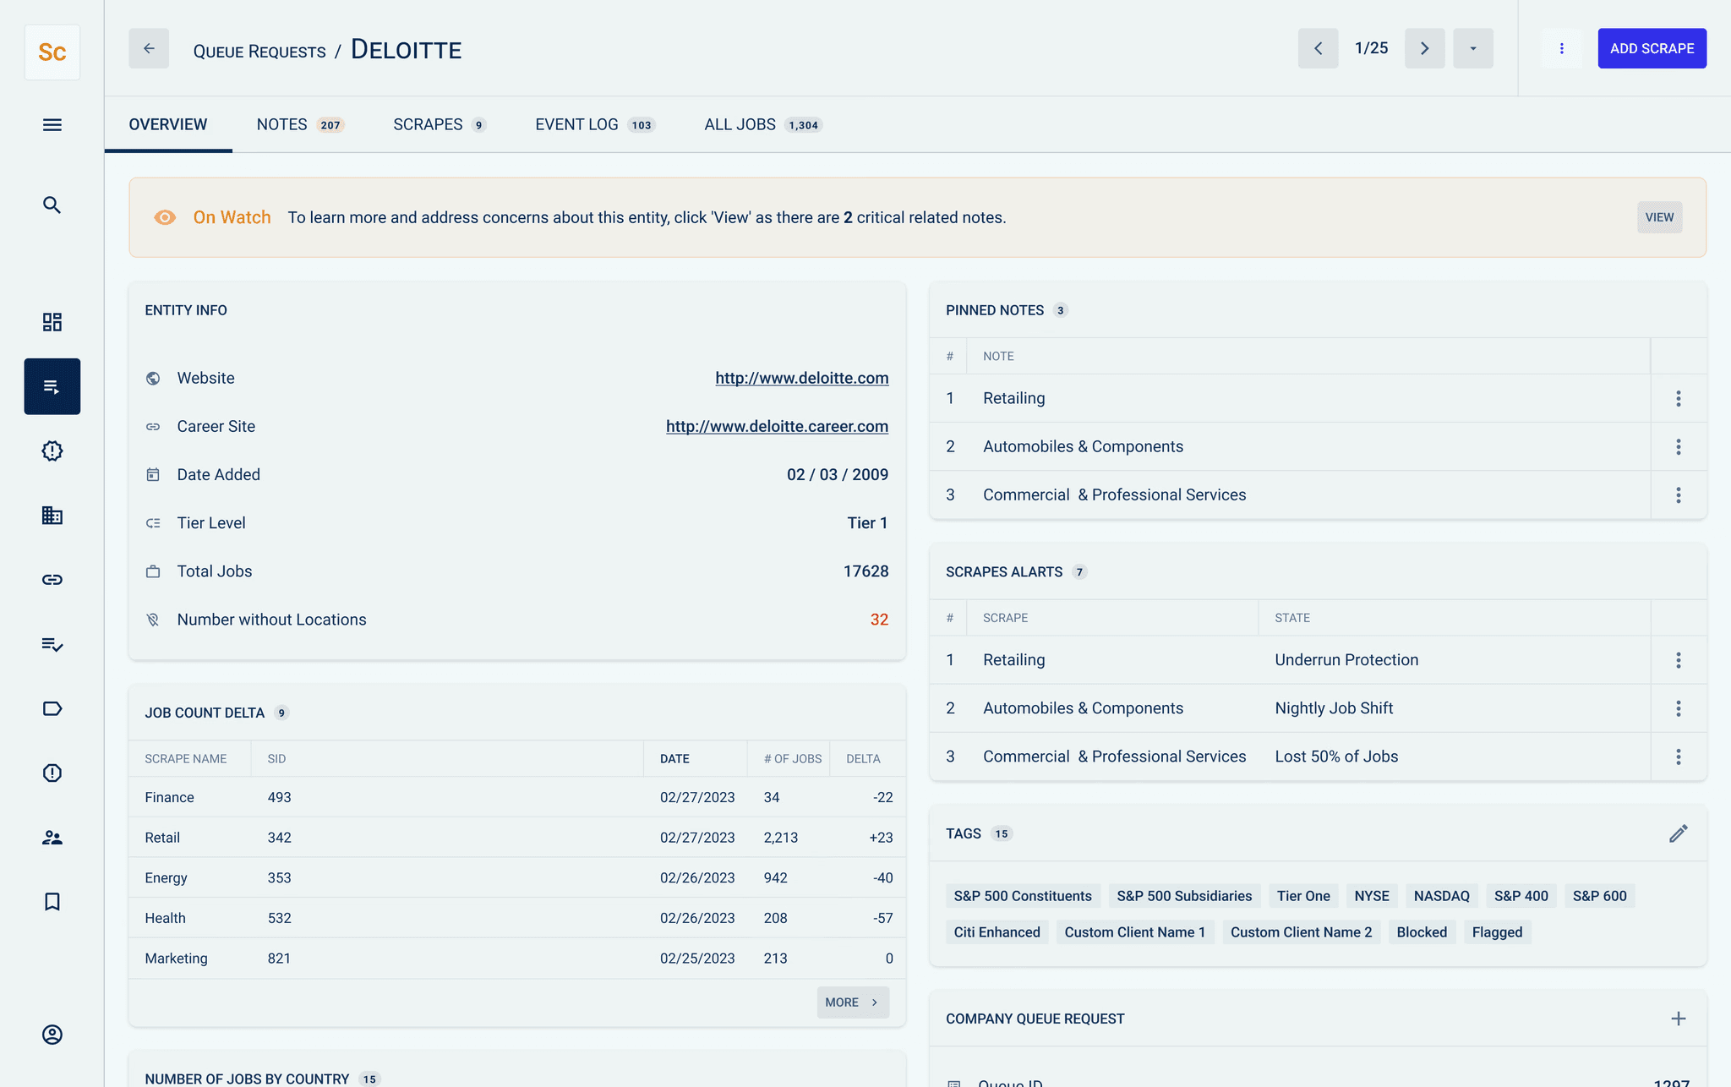Switch to the Notes tab
The width and height of the screenshot is (1731, 1087).
pyautogui.click(x=300, y=124)
